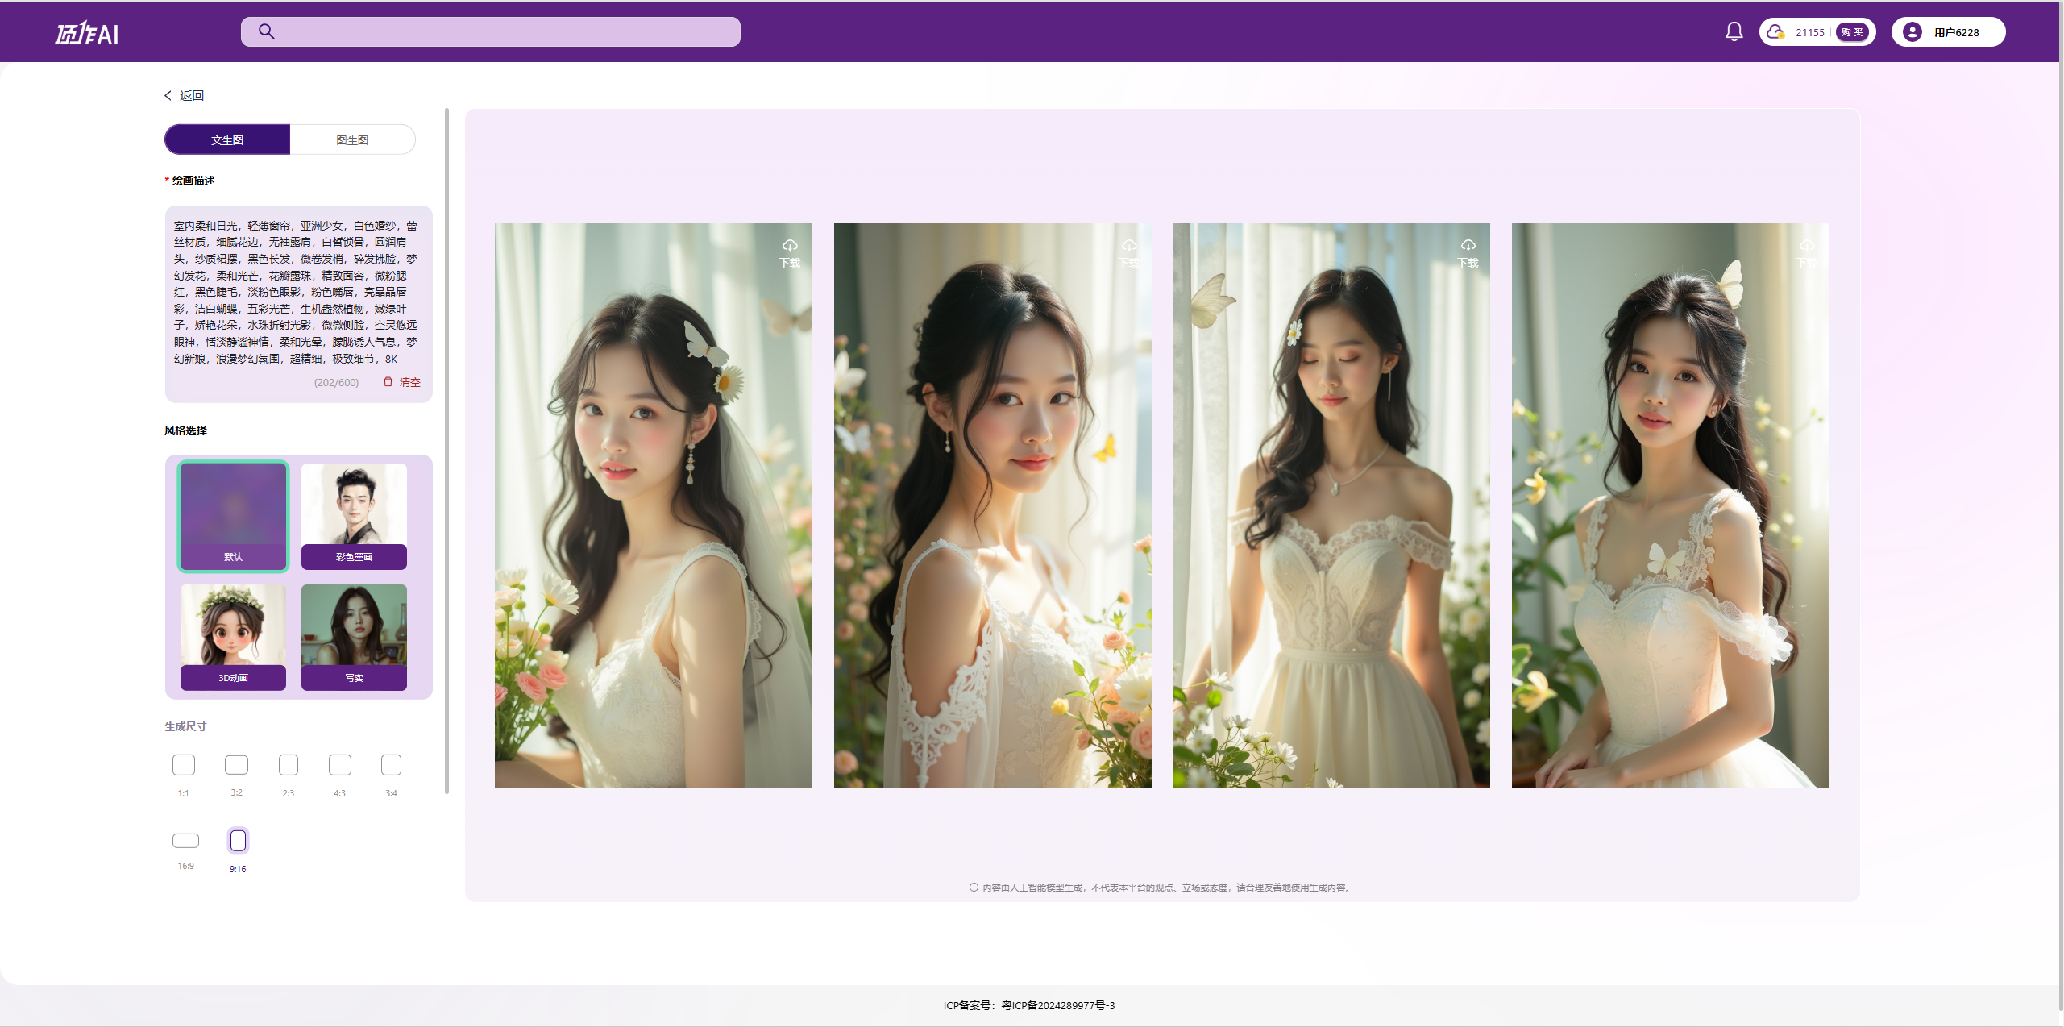Image resolution: width=2064 pixels, height=1027 pixels.
Task: Pick the 3:2 size ratio
Action: [x=236, y=764]
